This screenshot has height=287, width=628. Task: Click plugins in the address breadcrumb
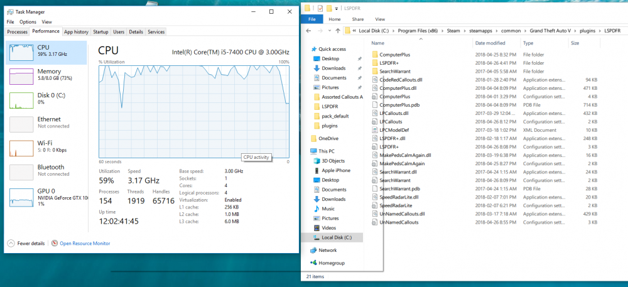click(588, 31)
